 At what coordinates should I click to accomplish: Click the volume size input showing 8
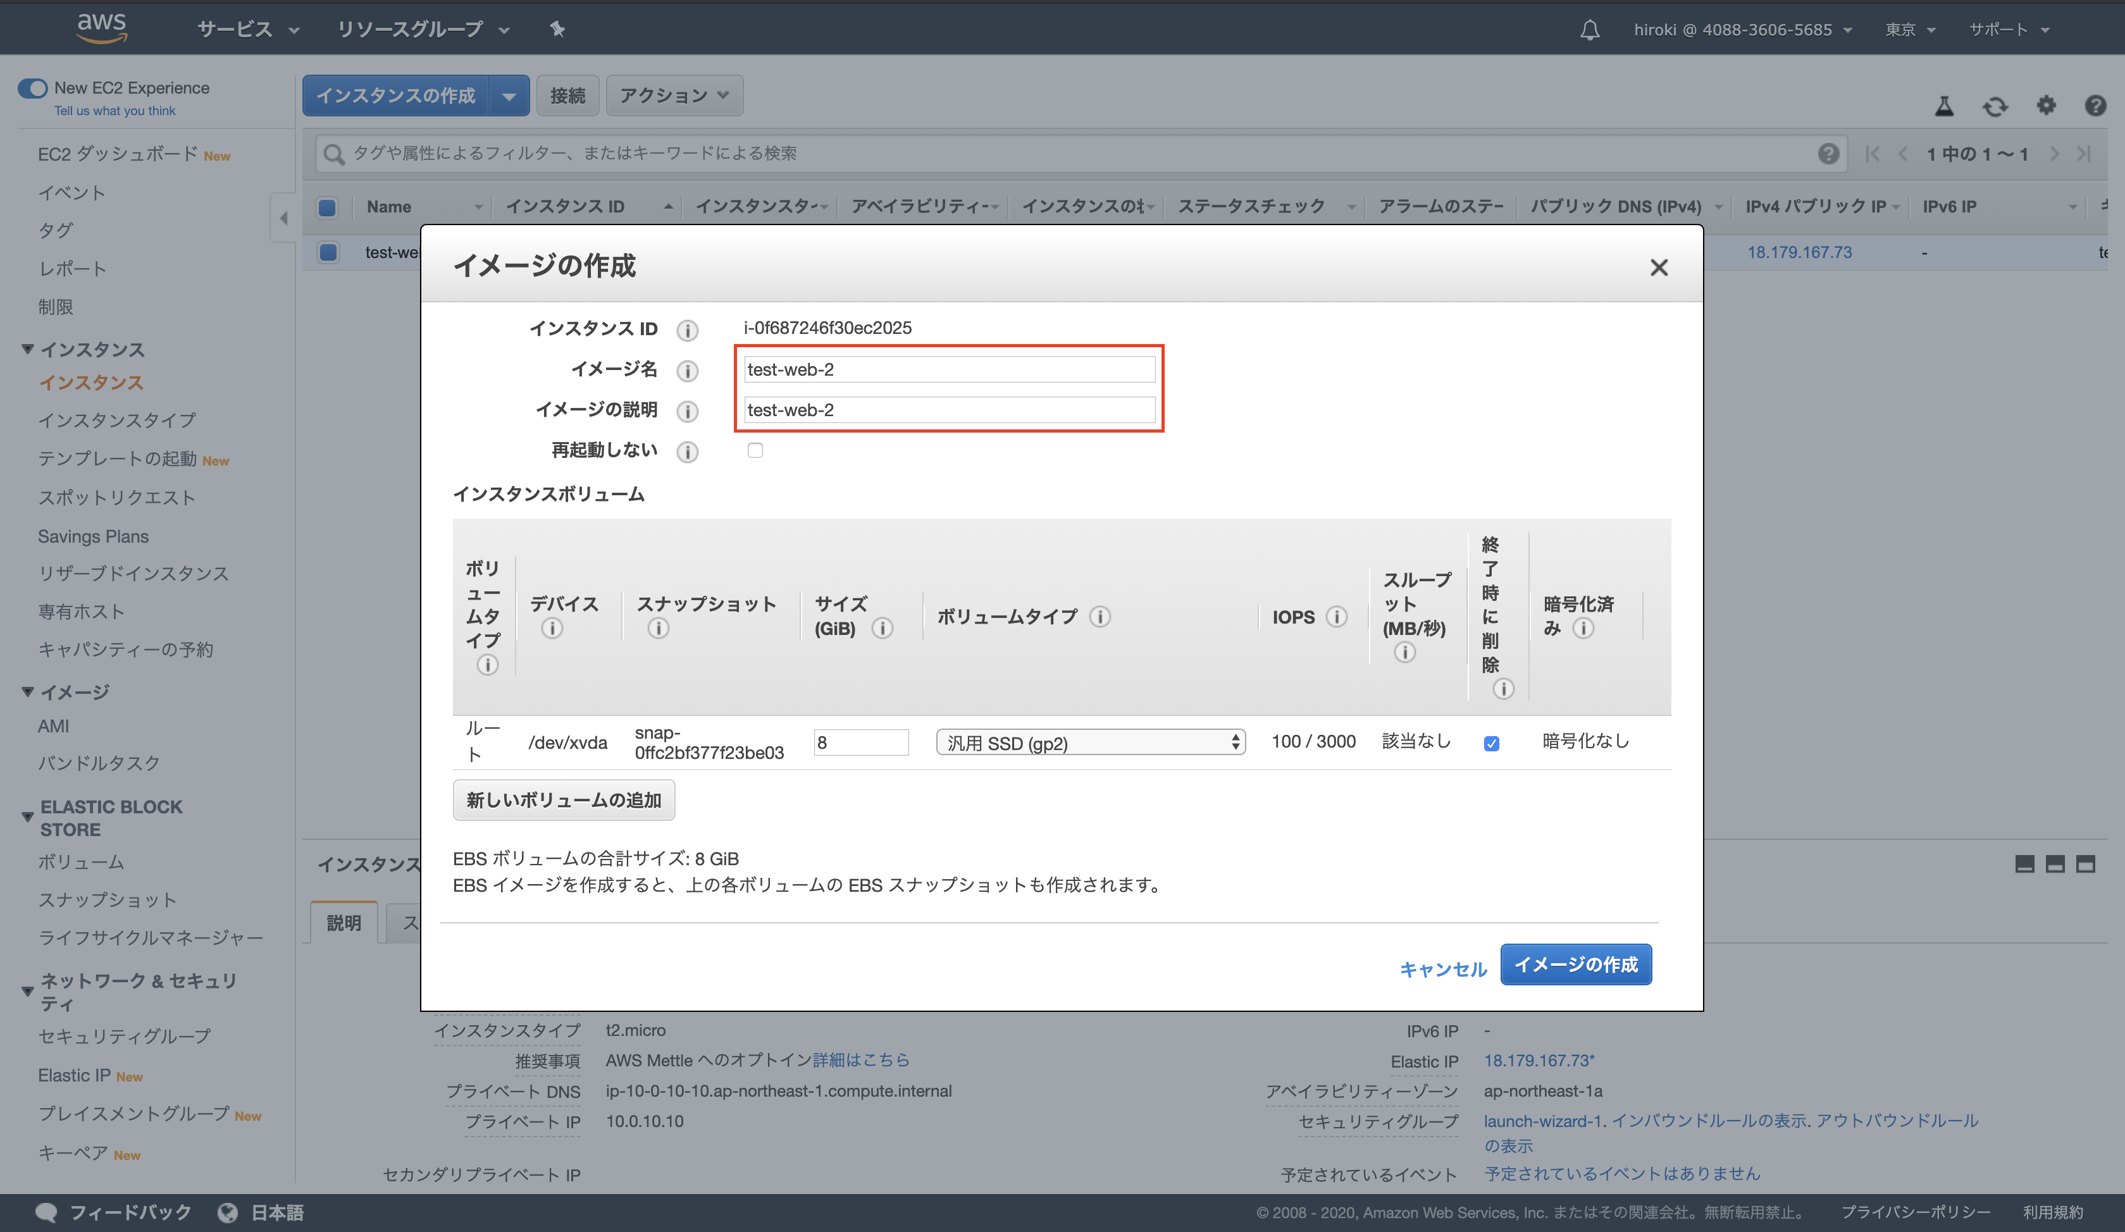coord(860,742)
